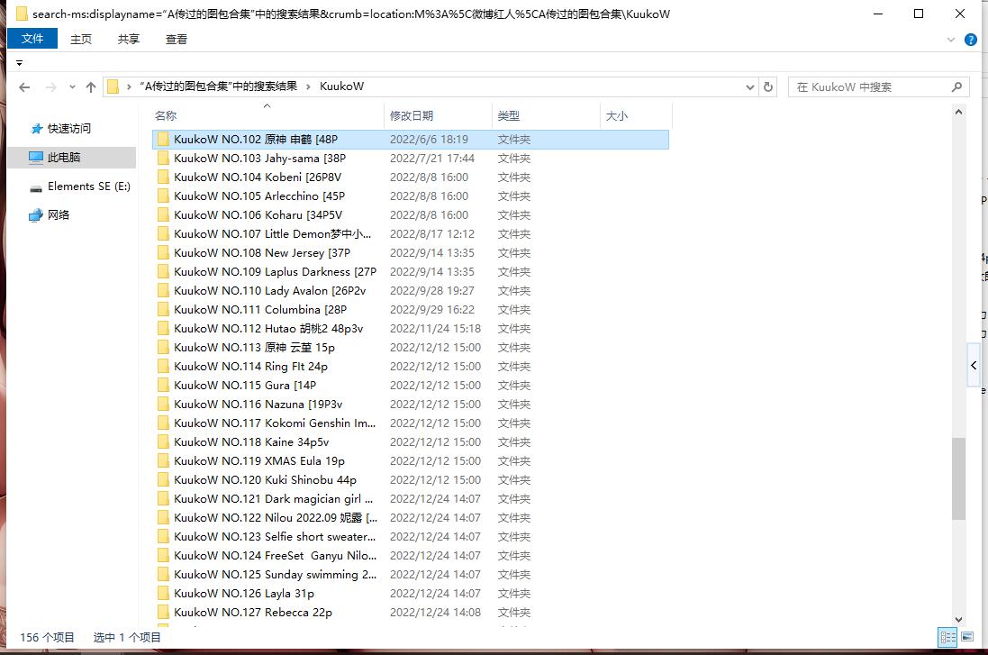The width and height of the screenshot is (988, 655).
Task: Refresh the KuukoW folder view
Action: click(768, 87)
